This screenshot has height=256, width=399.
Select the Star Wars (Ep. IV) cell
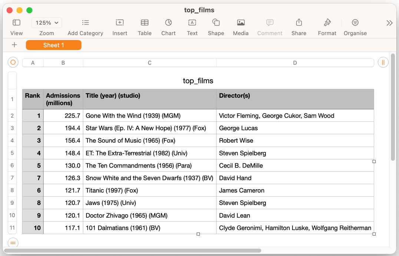pyautogui.click(x=150, y=128)
